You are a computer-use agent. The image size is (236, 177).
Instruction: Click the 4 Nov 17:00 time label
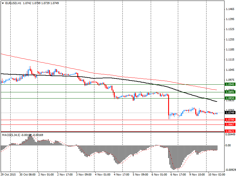click(x=122, y=175)
